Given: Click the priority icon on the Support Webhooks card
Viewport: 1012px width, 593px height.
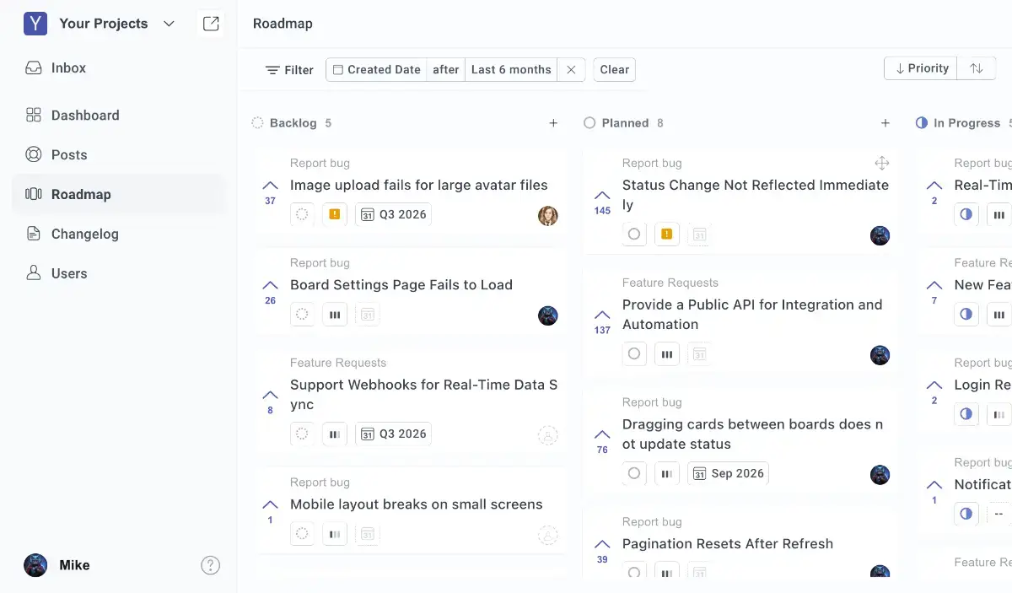Looking at the screenshot, I should tap(335, 434).
